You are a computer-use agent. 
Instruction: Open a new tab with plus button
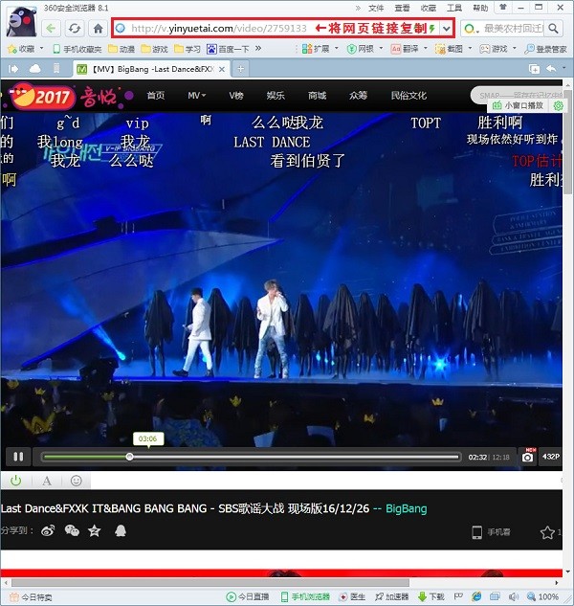click(x=241, y=69)
